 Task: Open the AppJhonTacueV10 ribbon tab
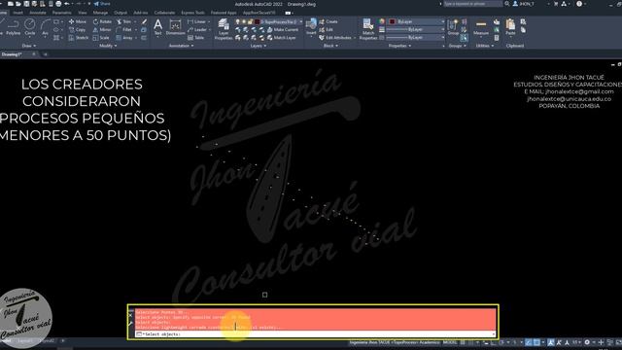pyautogui.click(x=259, y=13)
